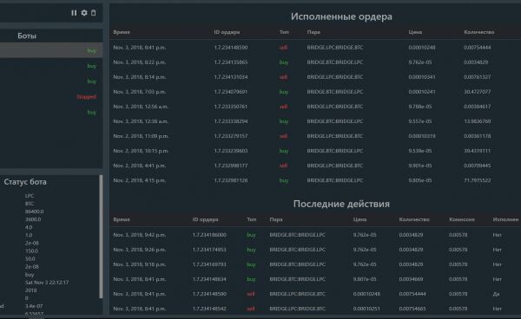The image size is (521, 319).
Task: Select the bot marked Stopped
Action: (51, 97)
